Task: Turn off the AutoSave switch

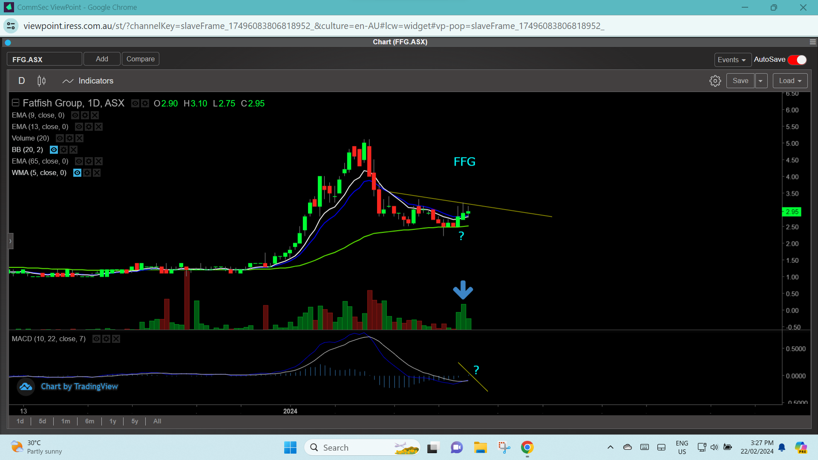Action: pos(797,60)
